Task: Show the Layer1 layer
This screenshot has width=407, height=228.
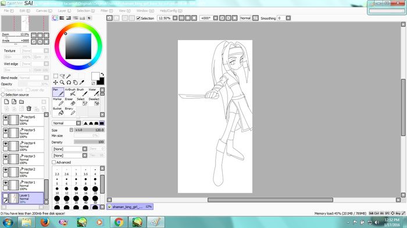Action: tap(5, 196)
